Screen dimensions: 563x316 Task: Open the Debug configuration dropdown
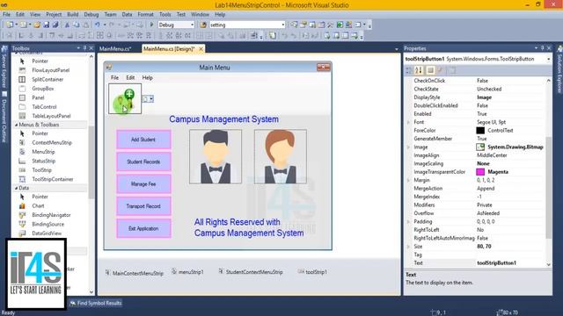point(192,25)
